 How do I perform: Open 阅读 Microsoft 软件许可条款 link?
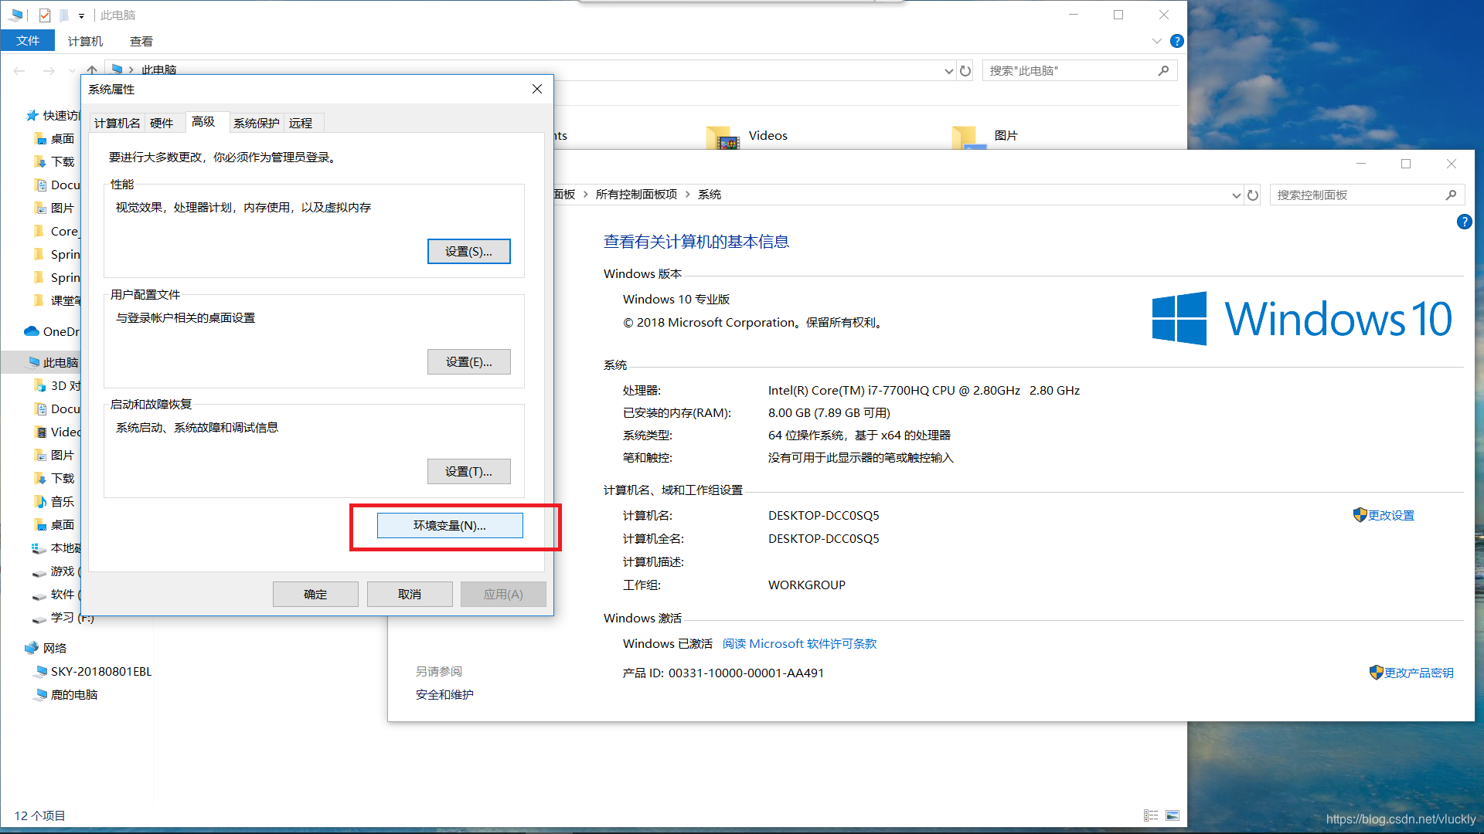(x=799, y=644)
